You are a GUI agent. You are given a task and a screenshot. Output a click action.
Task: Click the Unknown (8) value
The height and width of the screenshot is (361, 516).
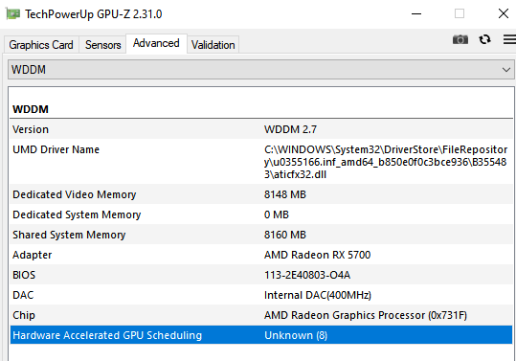pyautogui.click(x=296, y=335)
